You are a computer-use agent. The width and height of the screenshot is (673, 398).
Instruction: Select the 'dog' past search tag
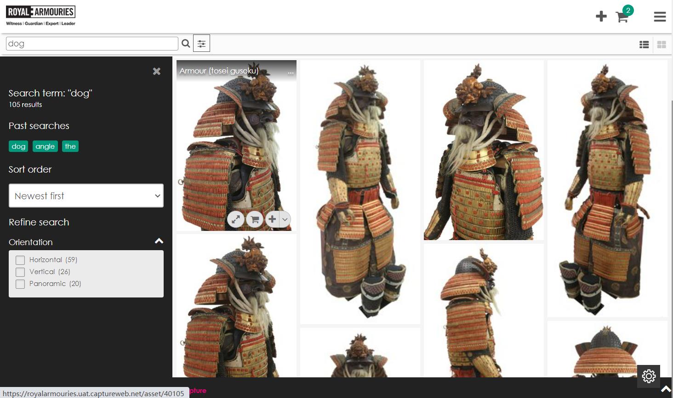click(18, 146)
